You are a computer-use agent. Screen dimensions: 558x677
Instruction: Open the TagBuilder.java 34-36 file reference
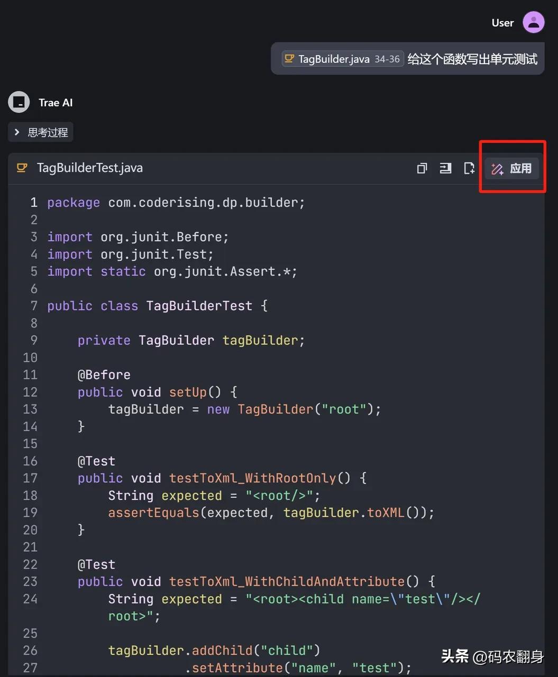(x=343, y=59)
